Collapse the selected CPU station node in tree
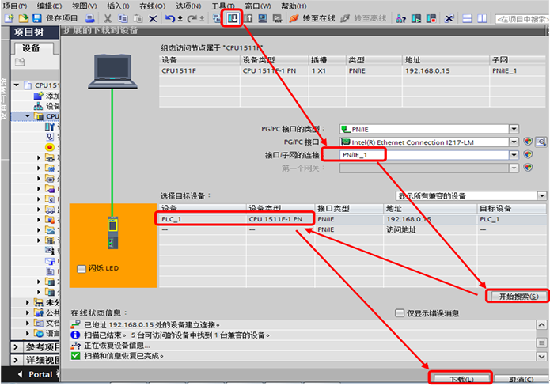This screenshot has width=550, height=386. pyautogui.click(x=28, y=115)
